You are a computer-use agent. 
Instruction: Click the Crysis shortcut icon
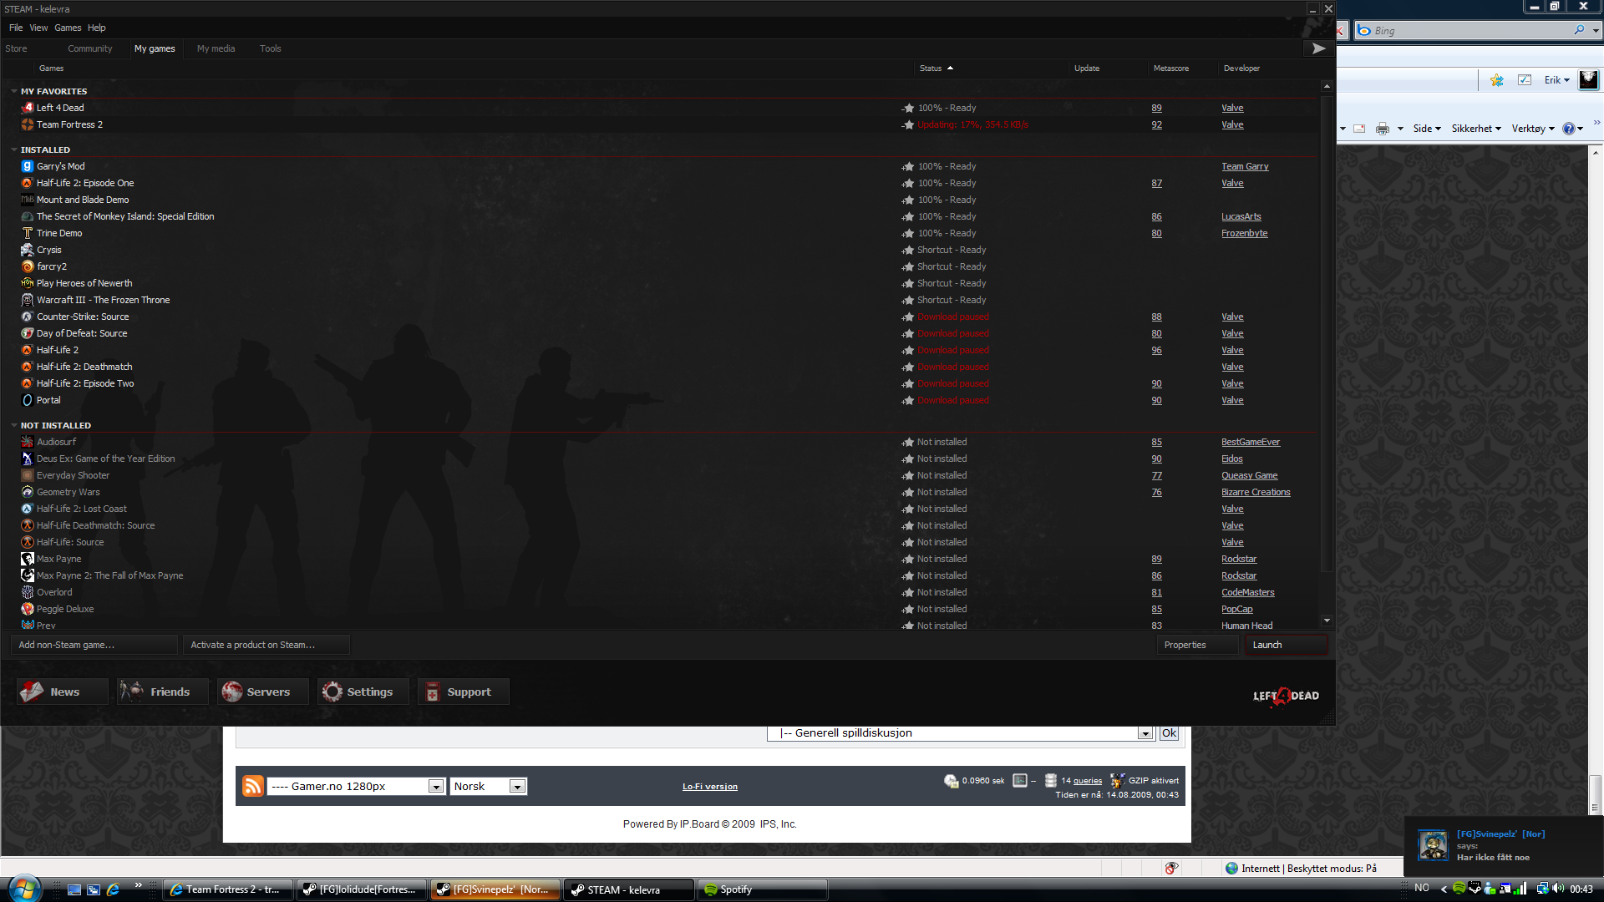28,250
